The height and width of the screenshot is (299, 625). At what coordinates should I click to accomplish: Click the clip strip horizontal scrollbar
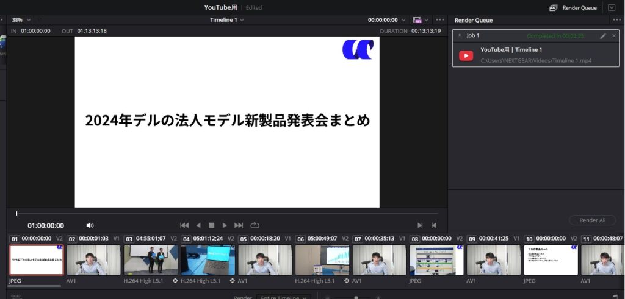(34, 286)
